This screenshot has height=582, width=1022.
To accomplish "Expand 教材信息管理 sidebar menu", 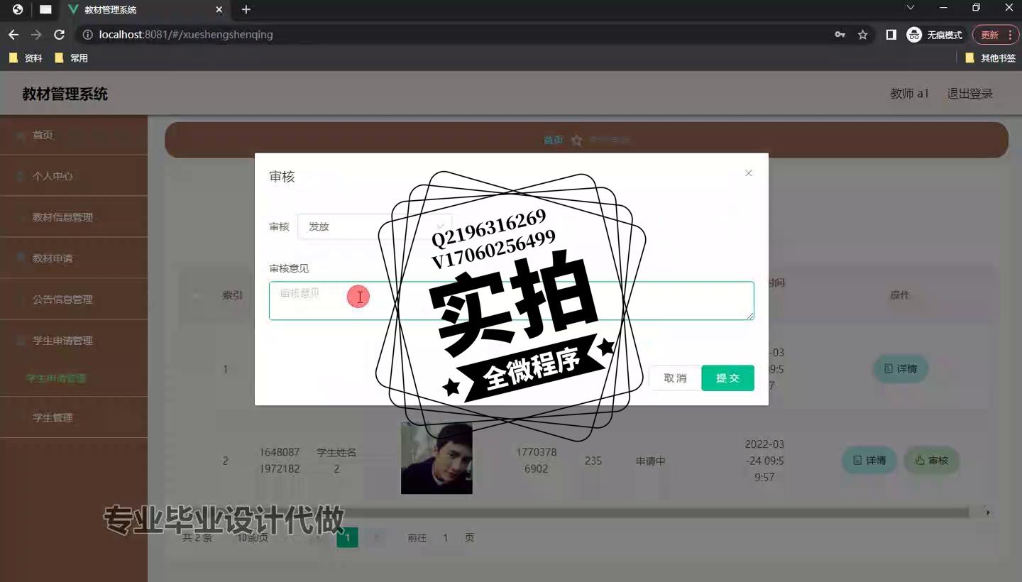I will (x=74, y=217).
